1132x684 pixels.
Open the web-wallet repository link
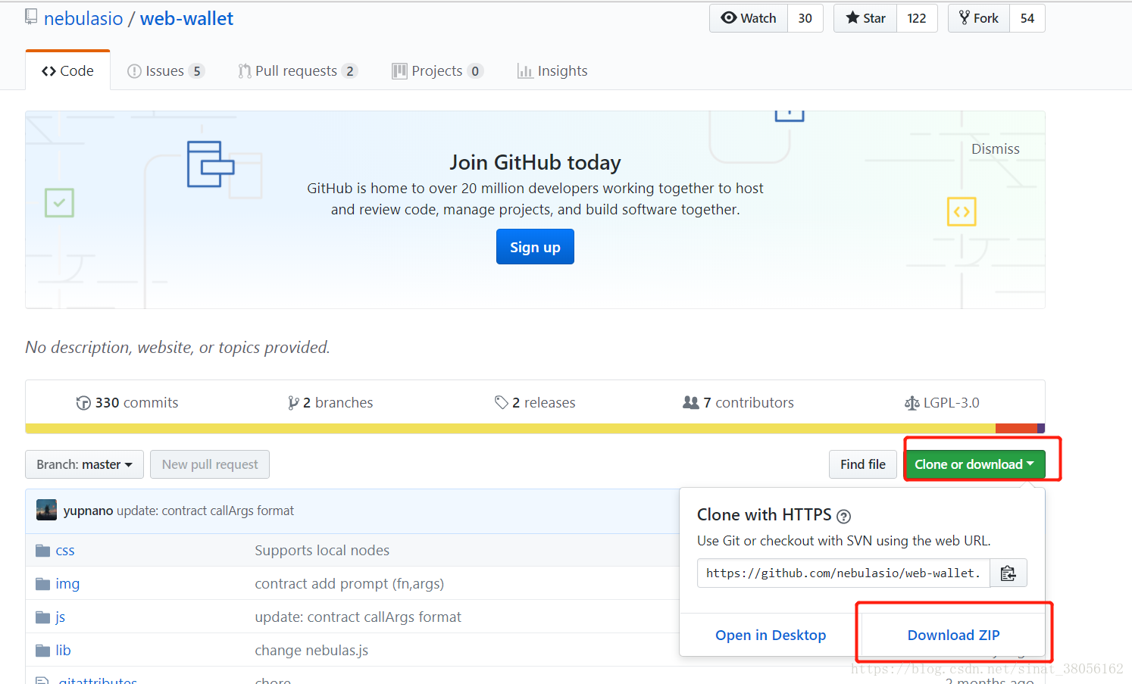point(186,19)
